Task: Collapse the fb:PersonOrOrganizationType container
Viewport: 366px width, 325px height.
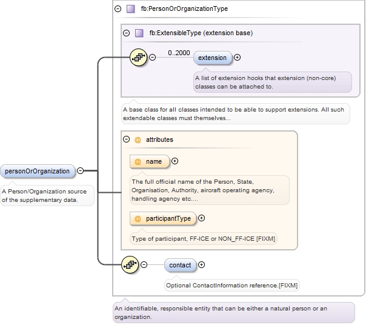Action: [x=118, y=9]
